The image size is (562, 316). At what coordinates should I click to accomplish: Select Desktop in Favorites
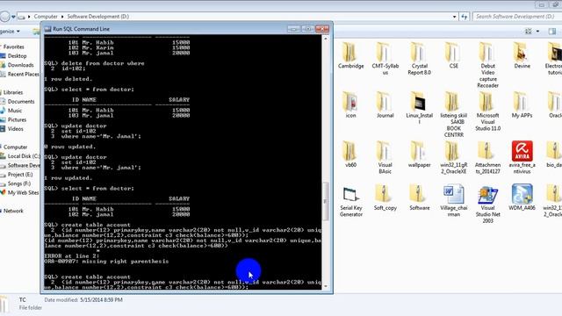point(17,56)
